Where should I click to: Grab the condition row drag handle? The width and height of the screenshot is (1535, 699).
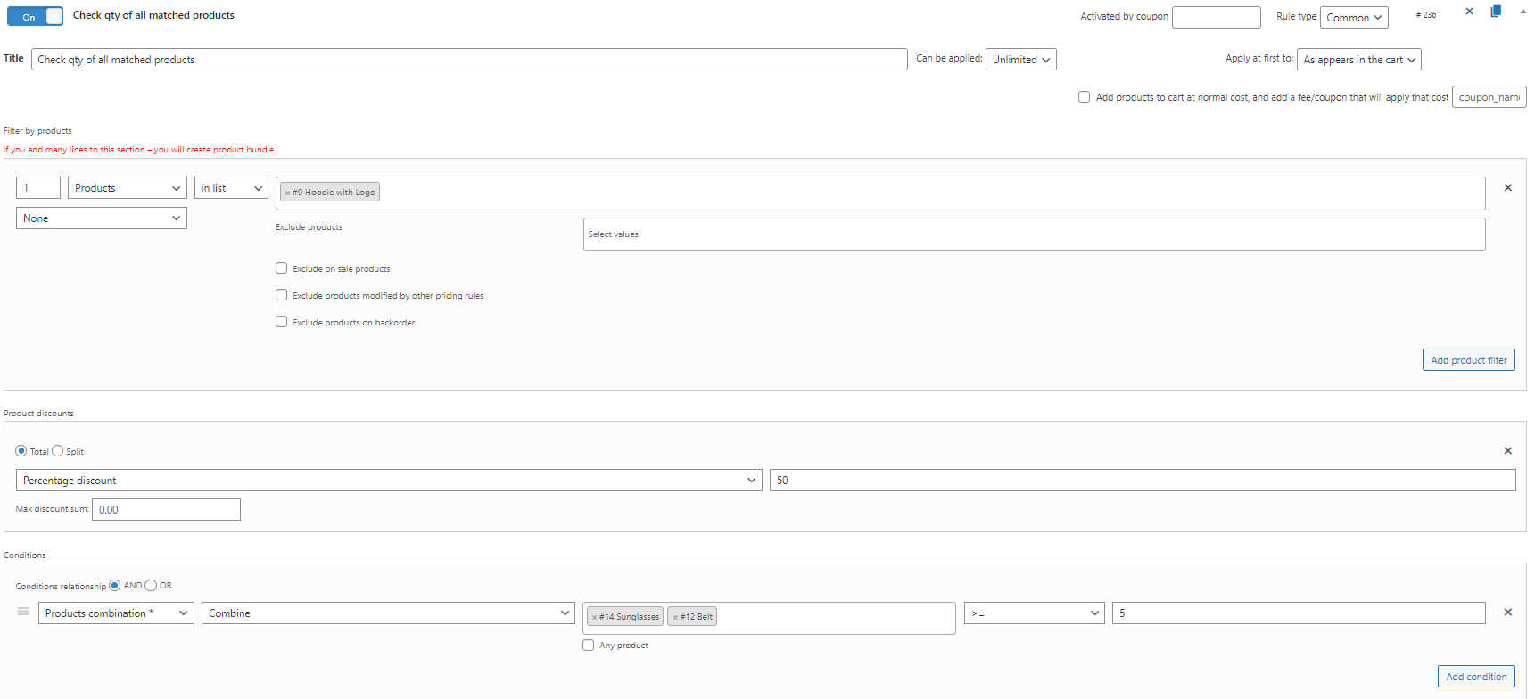(23, 612)
